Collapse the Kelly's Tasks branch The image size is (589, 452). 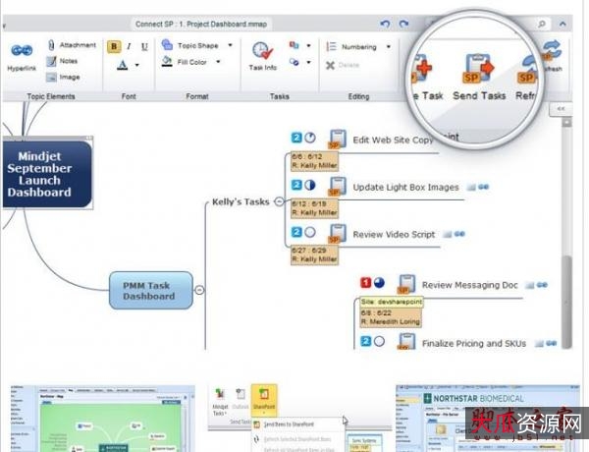click(279, 201)
